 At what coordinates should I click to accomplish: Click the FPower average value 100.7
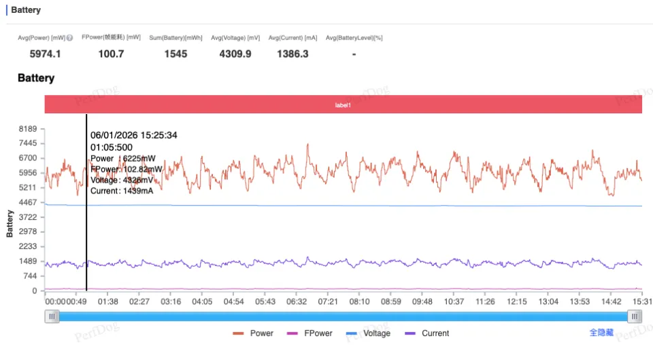coord(112,54)
